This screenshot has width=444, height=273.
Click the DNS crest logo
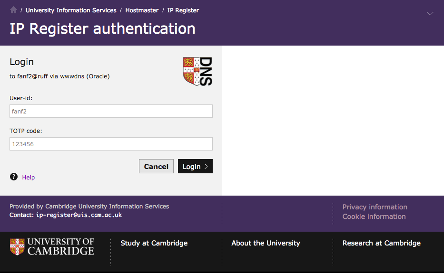tap(197, 71)
